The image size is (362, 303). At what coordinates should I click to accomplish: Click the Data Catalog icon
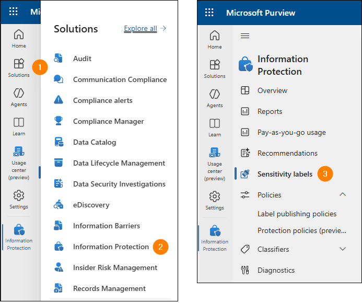point(59,142)
